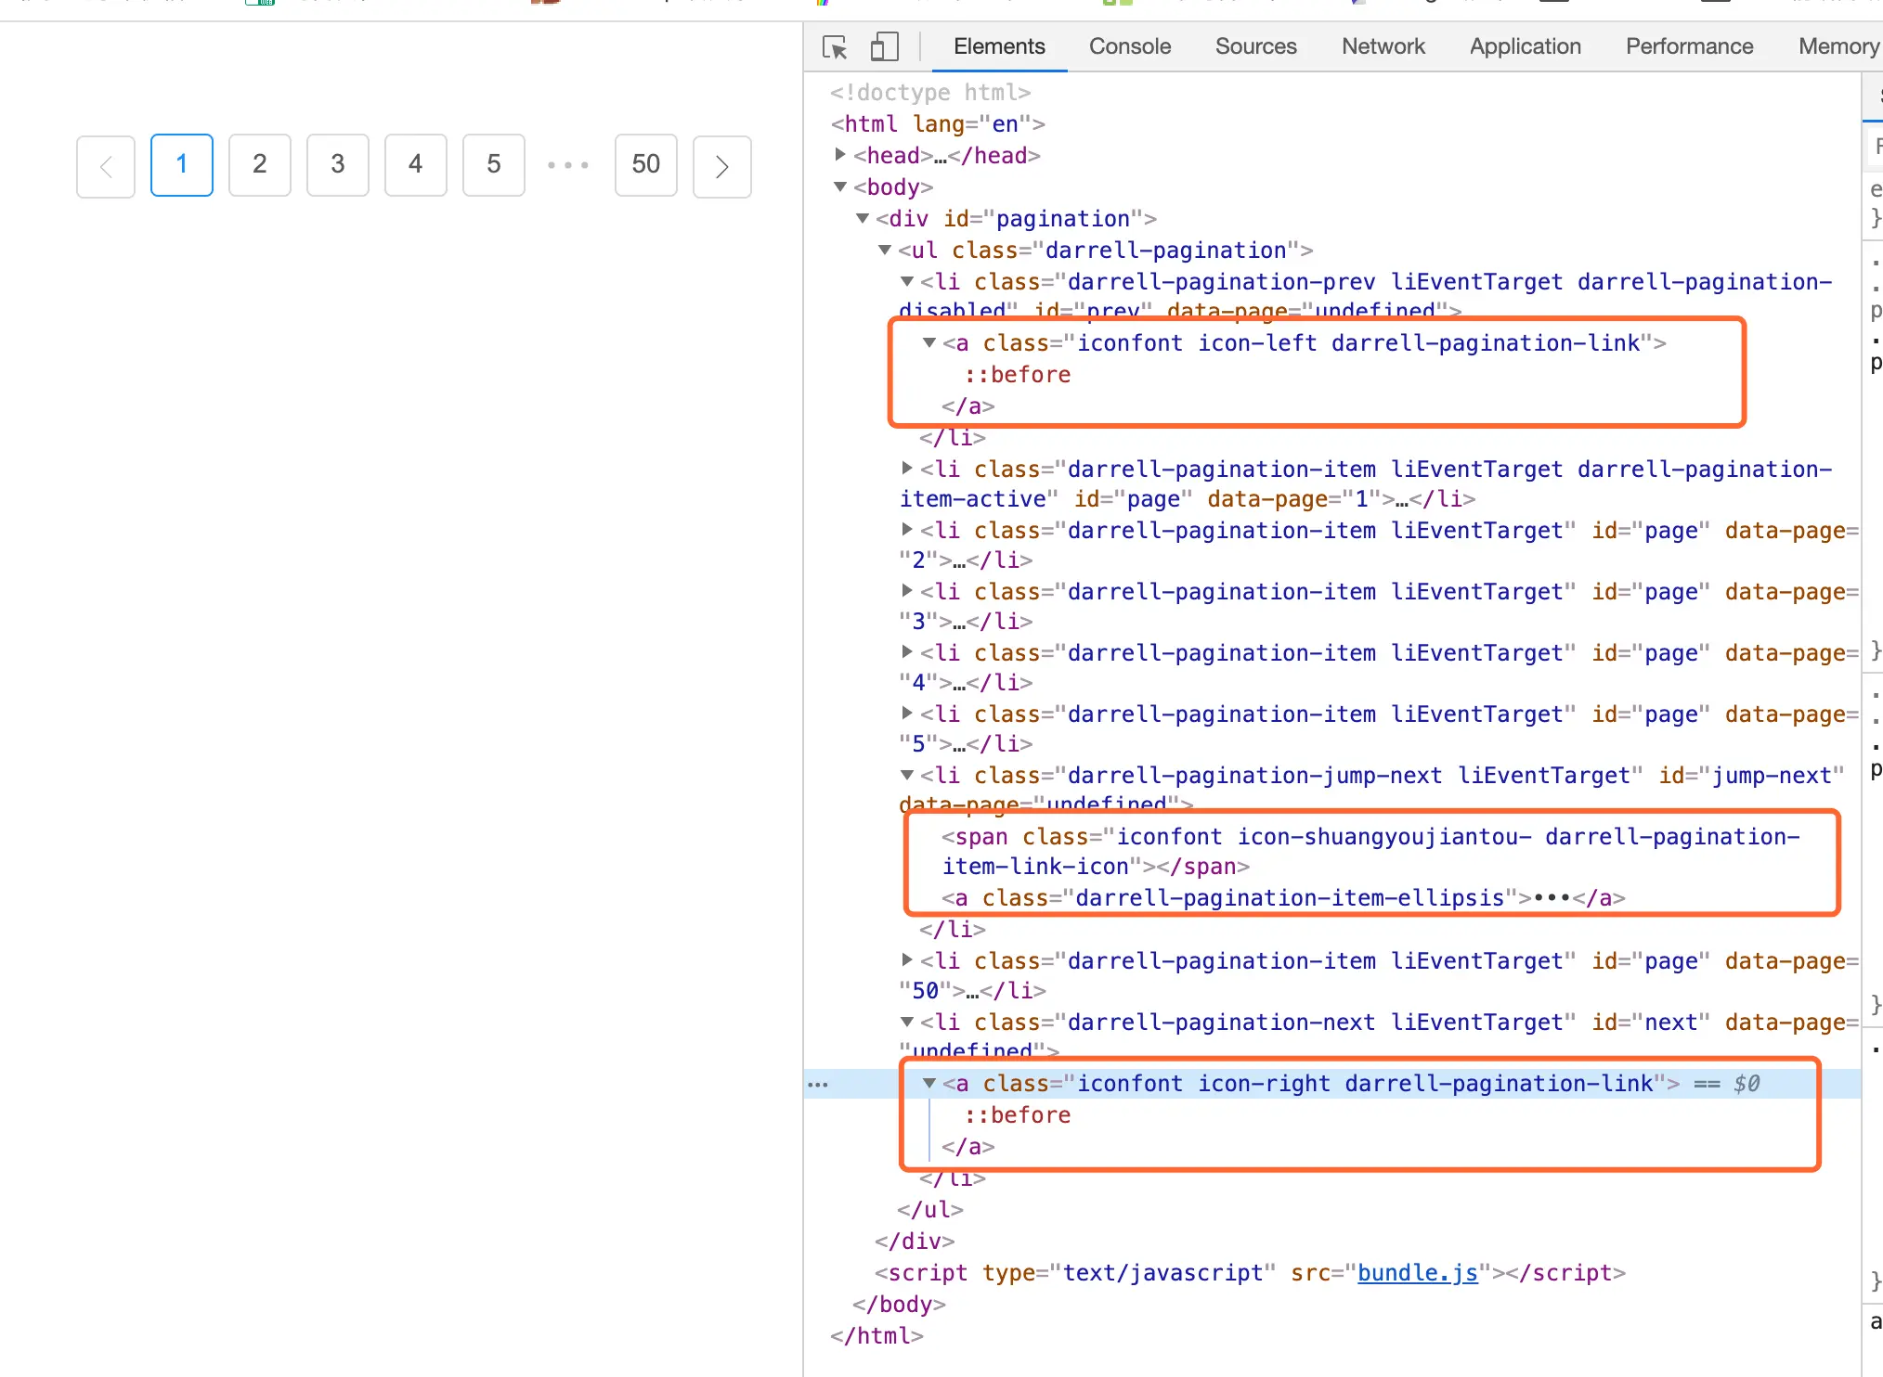The width and height of the screenshot is (1883, 1377).
Task: Click the next page arrow in pagination
Action: click(721, 166)
